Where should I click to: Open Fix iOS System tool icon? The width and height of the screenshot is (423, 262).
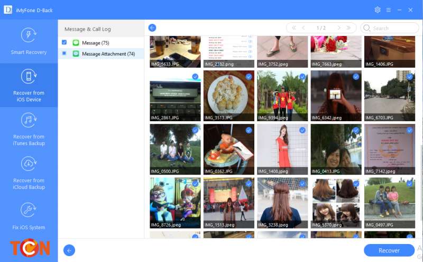[x=29, y=210]
